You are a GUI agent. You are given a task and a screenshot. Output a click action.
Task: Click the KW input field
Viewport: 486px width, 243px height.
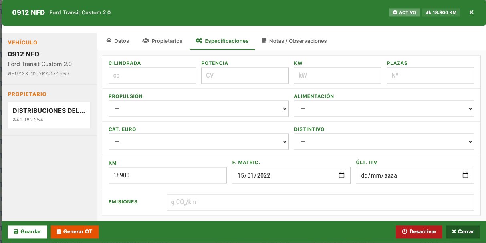coord(338,75)
